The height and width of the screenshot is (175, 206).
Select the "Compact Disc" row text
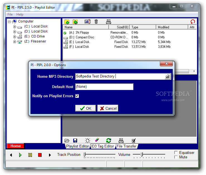tap(85, 37)
